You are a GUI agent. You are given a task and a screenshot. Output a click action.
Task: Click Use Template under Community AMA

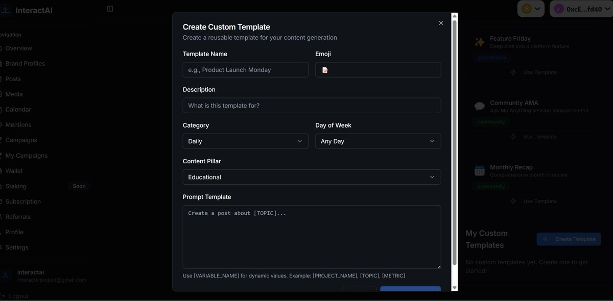(x=533, y=137)
